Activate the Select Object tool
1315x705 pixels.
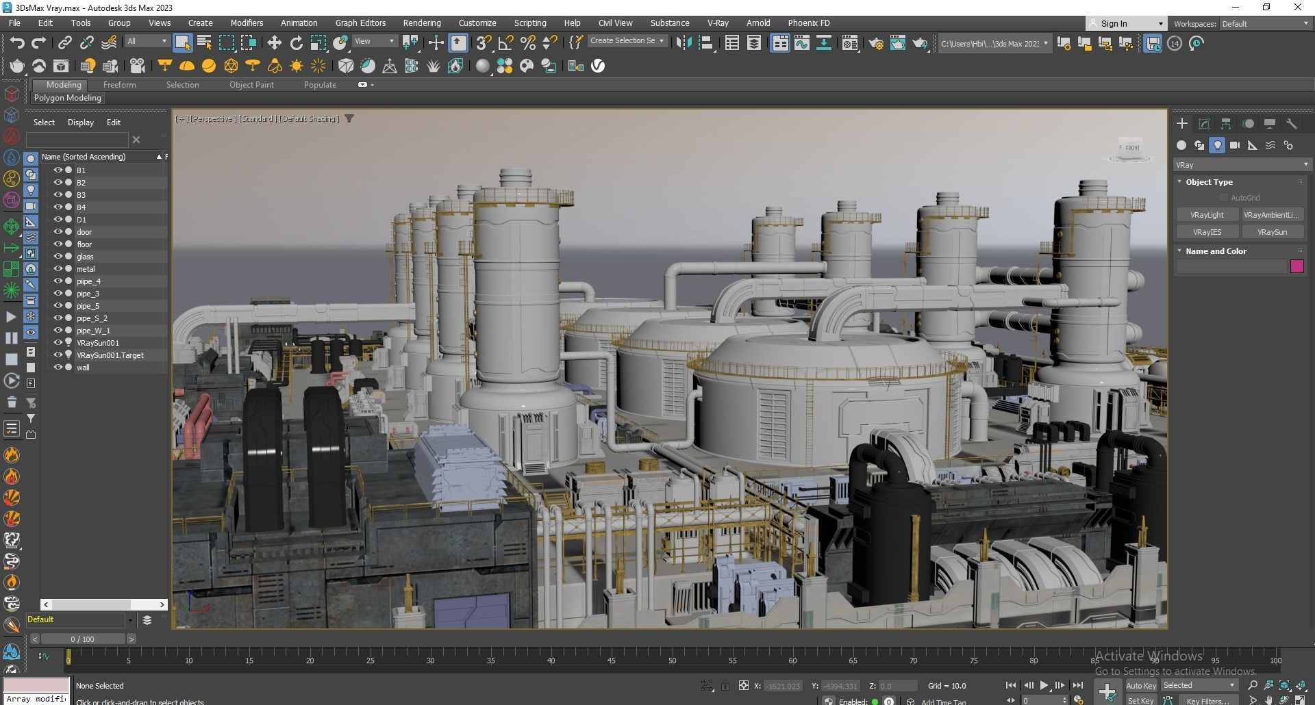[x=182, y=42]
